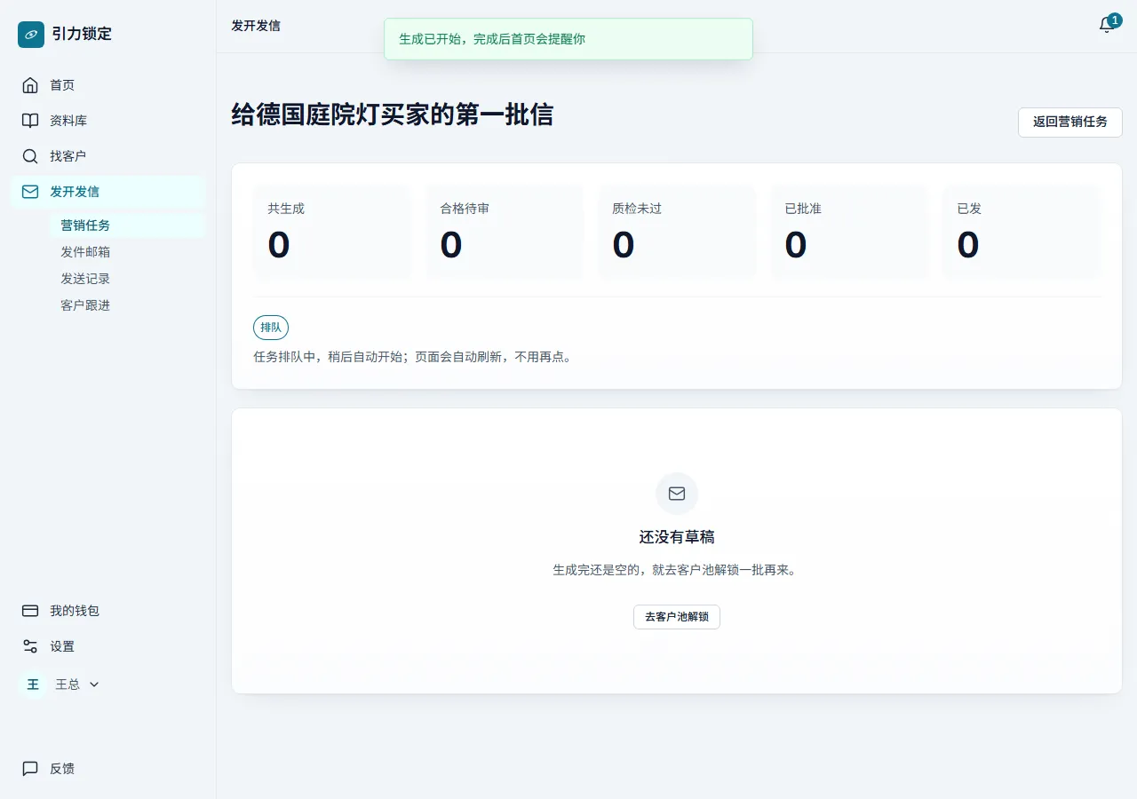The image size is (1137, 799).
Task: Click the 引力锁定 logo icon
Action: pos(31,35)
